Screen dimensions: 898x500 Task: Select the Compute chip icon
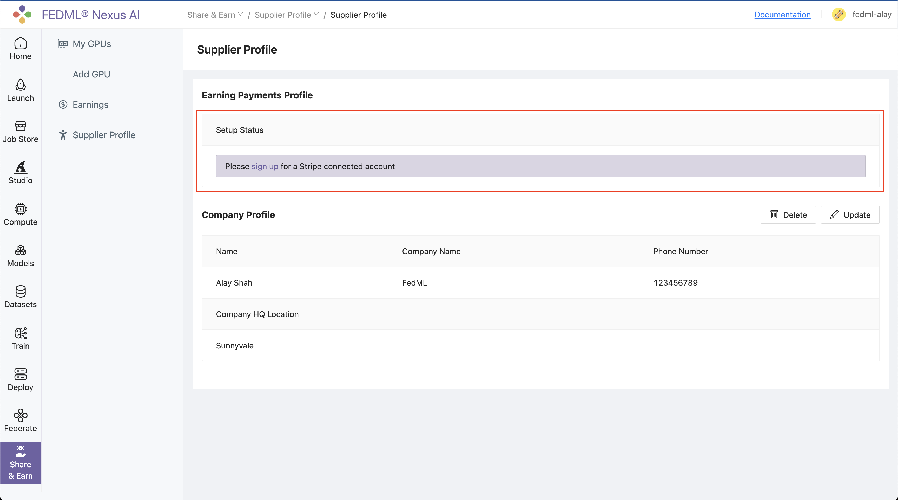pos(20,209)
